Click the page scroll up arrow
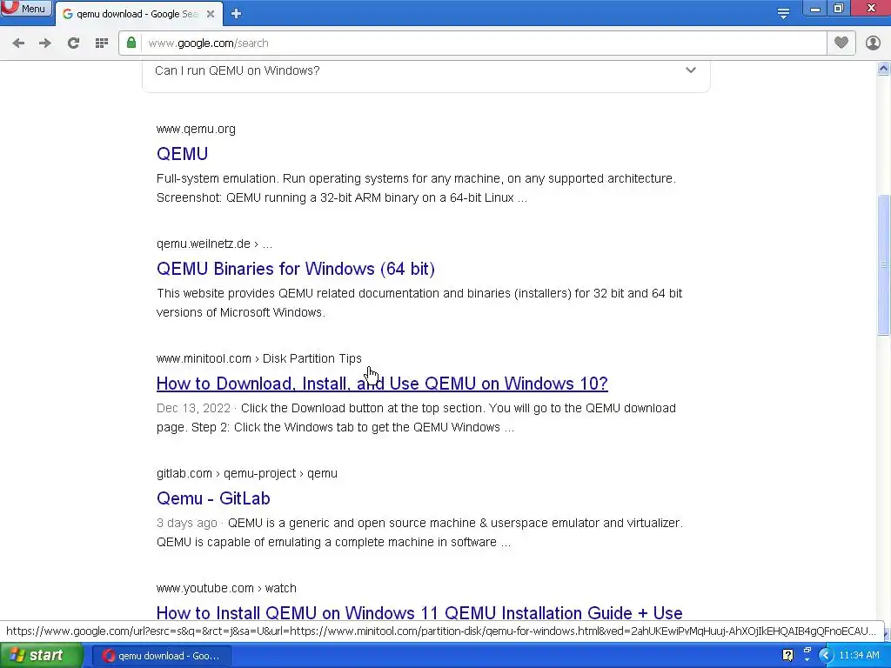Image resolution: width=891 pixels, height=668 pixels. [x=884, y=69]
